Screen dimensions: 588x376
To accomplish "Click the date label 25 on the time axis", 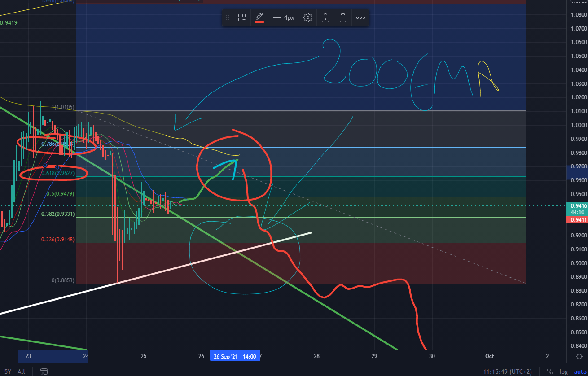I will click(x=144, y=356).
